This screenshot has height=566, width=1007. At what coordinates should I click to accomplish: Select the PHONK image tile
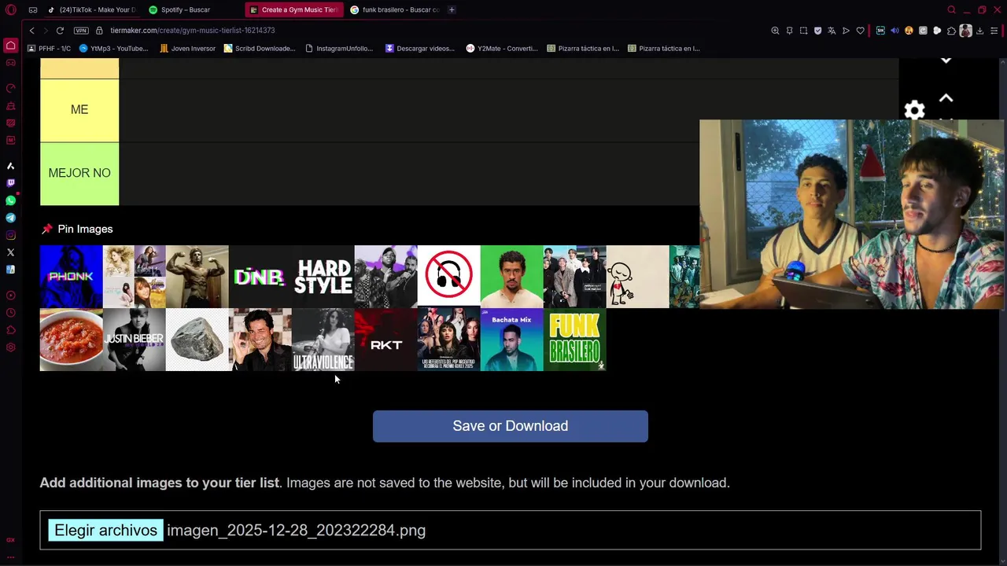pos(72,277)
